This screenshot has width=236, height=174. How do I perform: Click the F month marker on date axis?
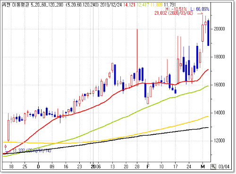[x=148, y=166]
